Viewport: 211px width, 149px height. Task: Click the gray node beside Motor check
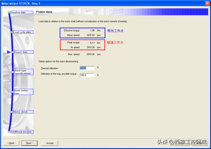coord(12,112)
